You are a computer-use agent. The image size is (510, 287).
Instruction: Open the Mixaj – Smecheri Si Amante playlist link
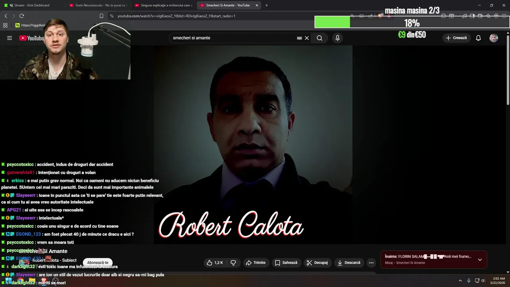pyautogui.click(x=405, y=263)
